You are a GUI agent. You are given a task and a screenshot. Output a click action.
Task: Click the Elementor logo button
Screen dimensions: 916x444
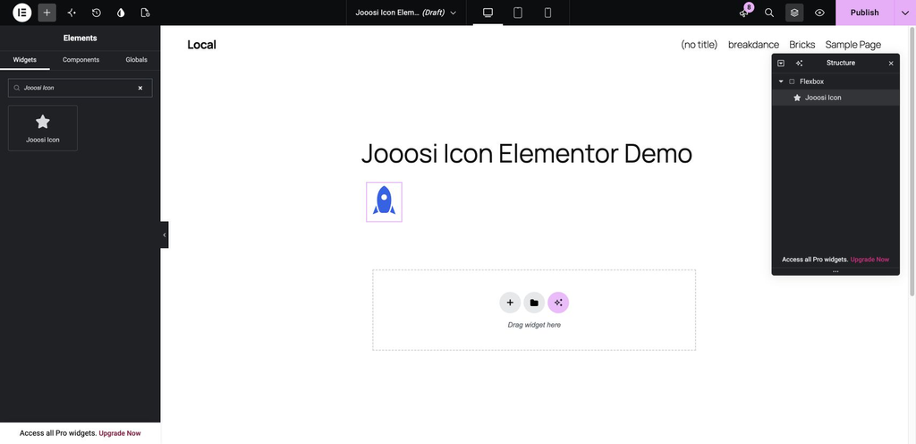pos(21,13)
